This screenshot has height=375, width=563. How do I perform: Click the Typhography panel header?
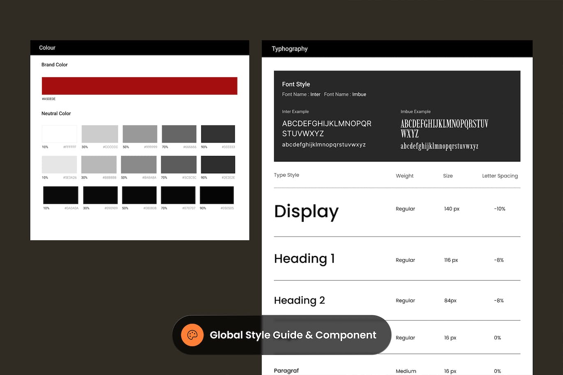click(x=397, y=48)
